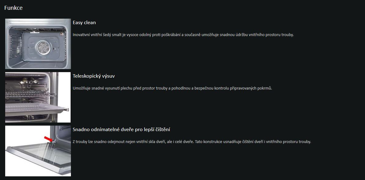Open the Easy clean oven interior thumbnail
The width and height of the screenshot is (365, 180).
click(38, 44)
